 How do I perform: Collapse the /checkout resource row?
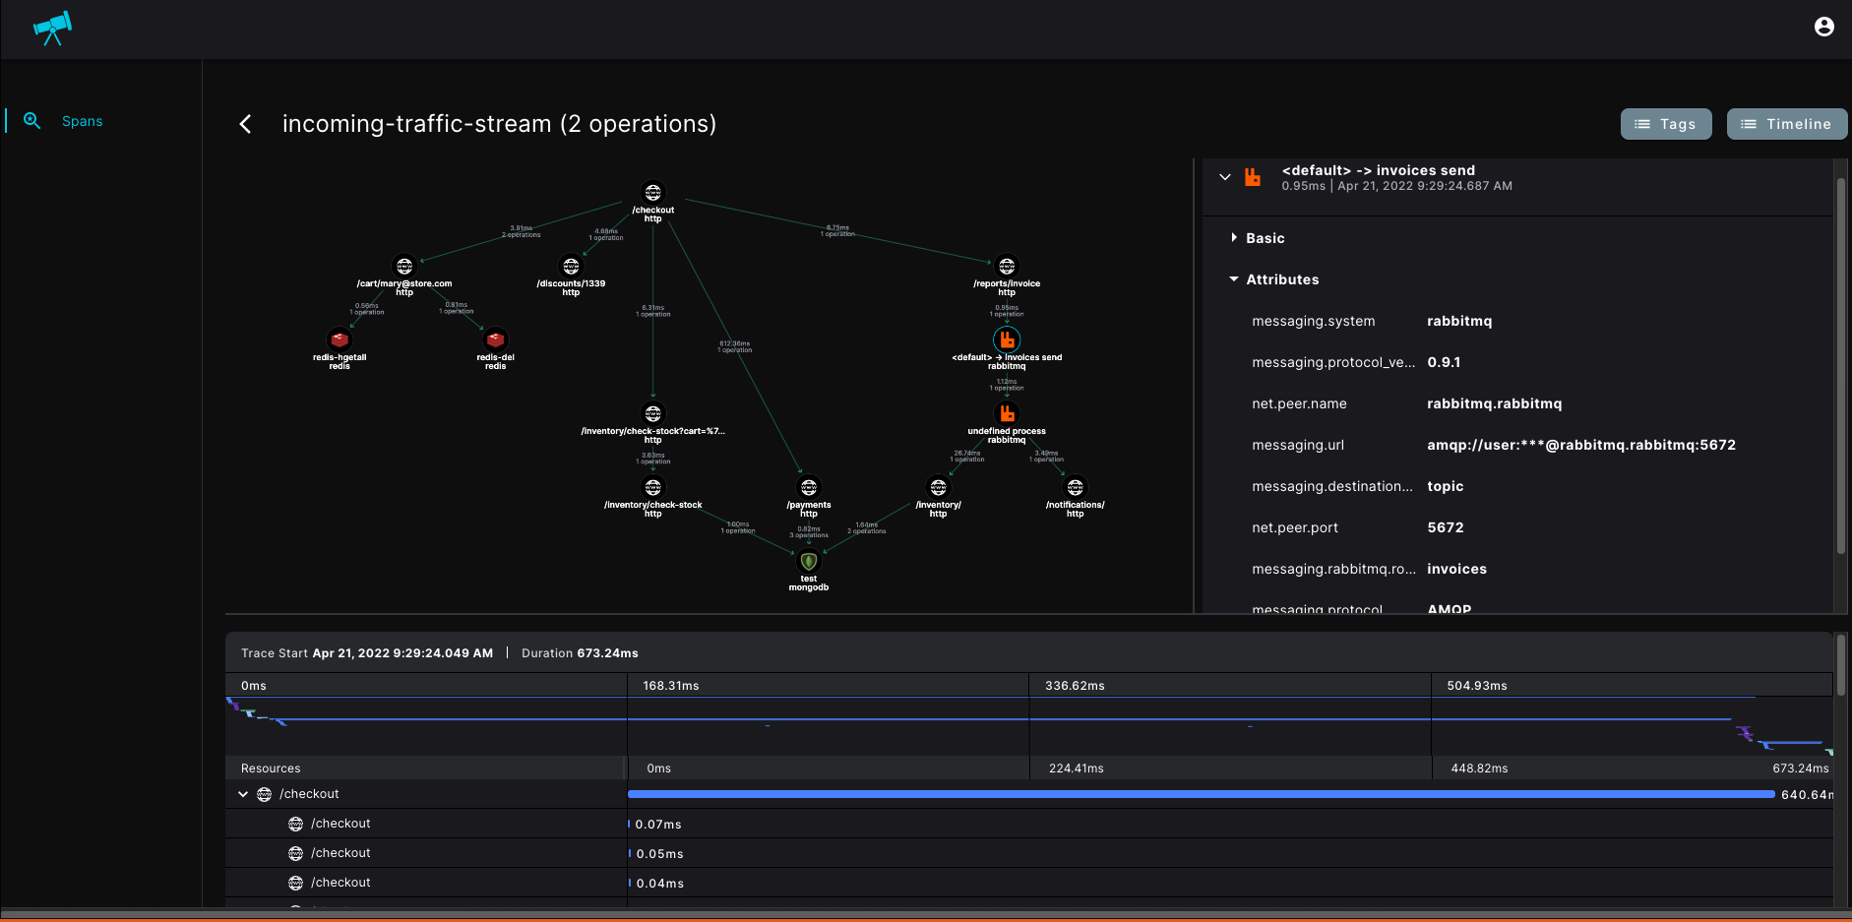(243, 794)
